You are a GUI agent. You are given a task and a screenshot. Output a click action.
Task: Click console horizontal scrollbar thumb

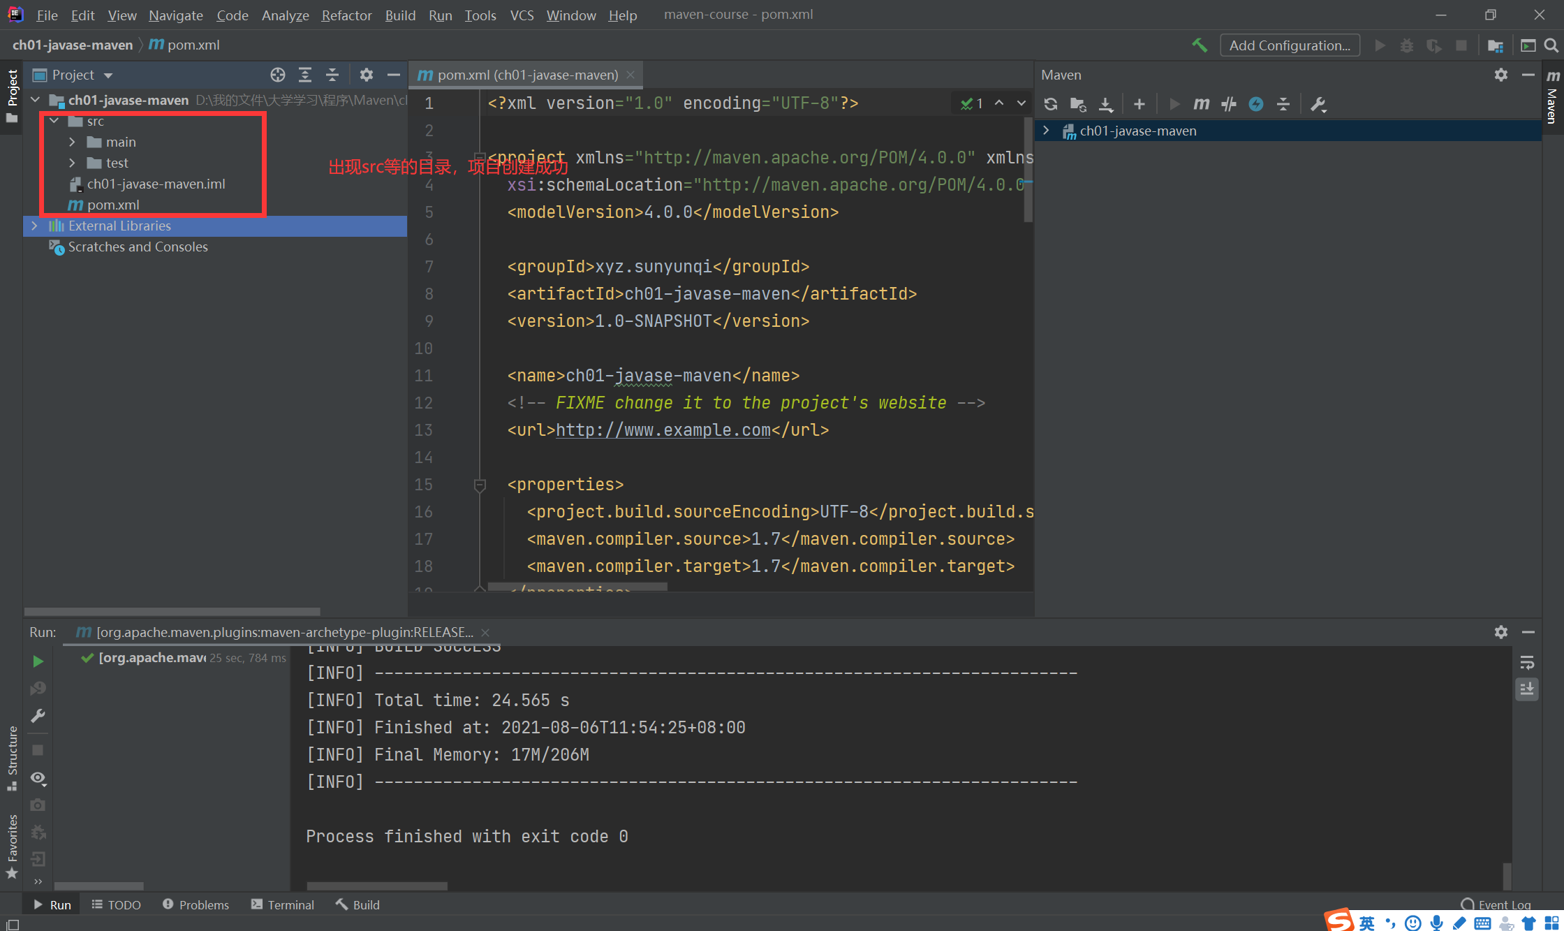pos(376,886)
